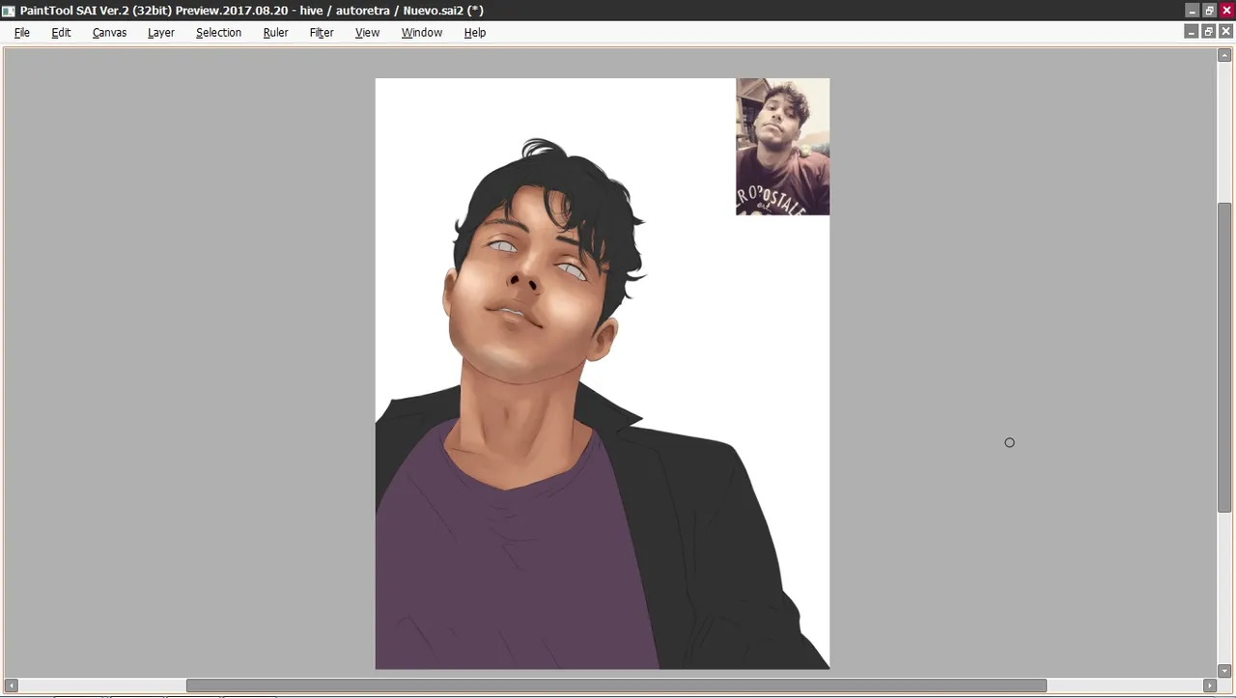Open the Window menu

click(x=422, y=32)
